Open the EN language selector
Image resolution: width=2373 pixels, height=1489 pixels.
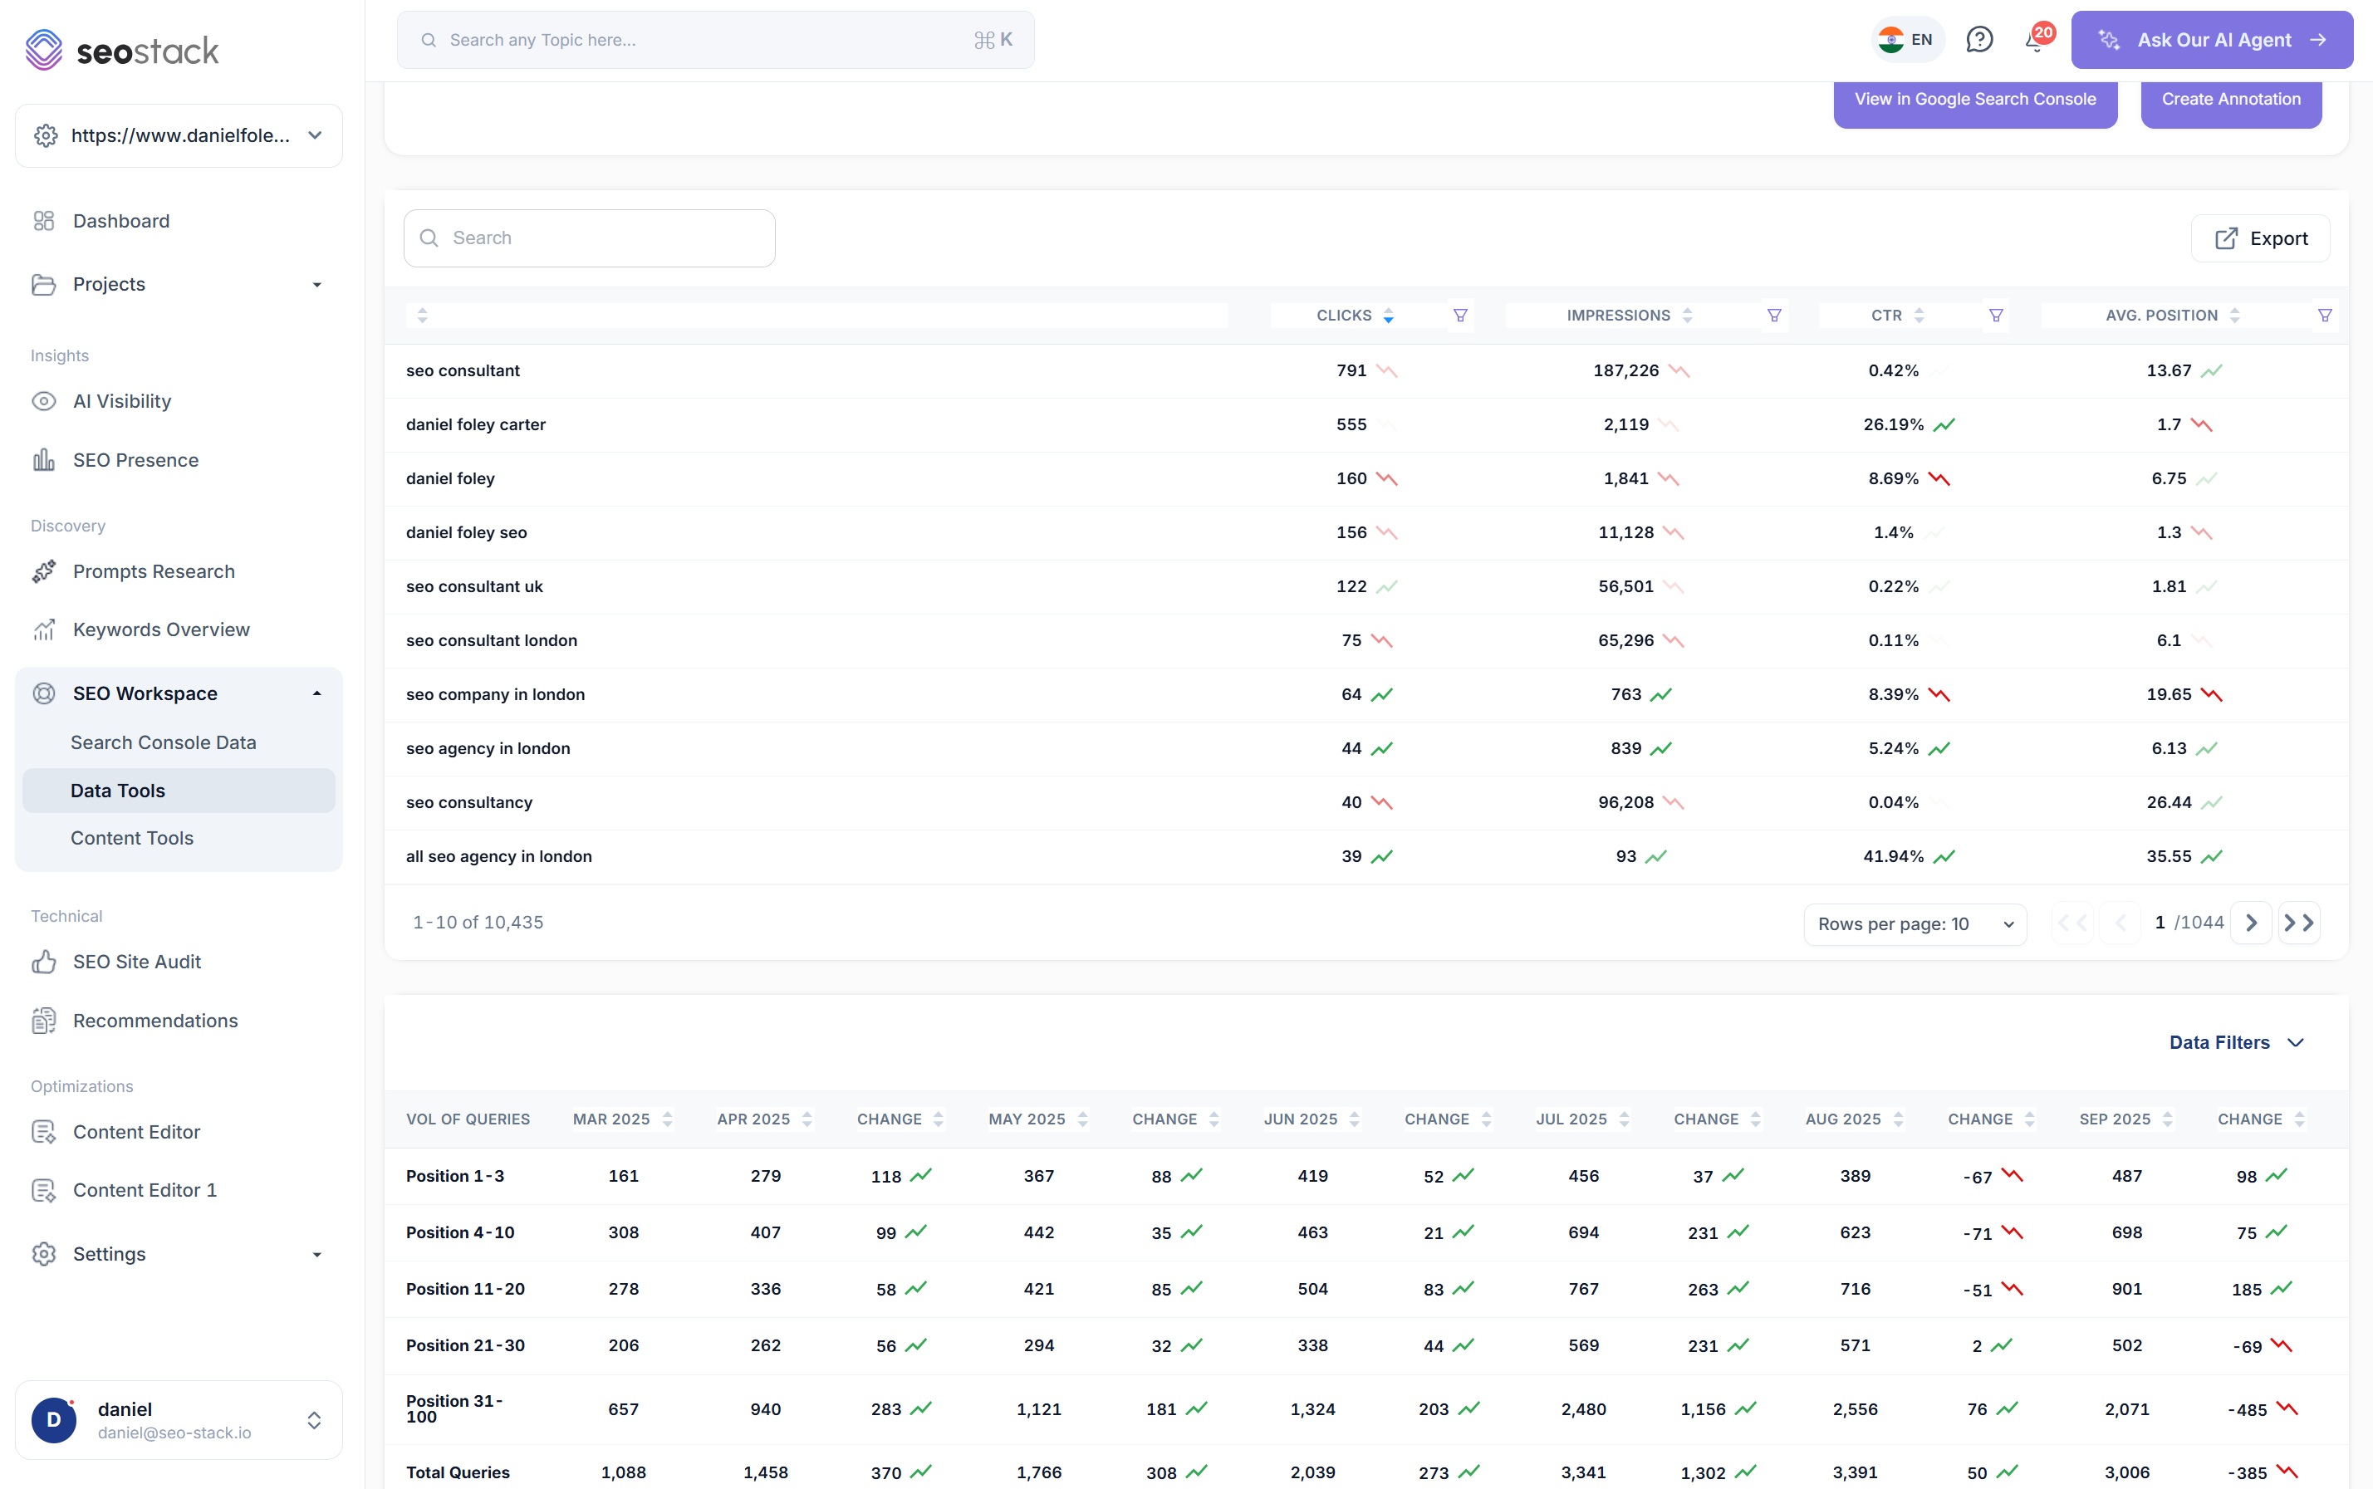tap(1906, 39)
